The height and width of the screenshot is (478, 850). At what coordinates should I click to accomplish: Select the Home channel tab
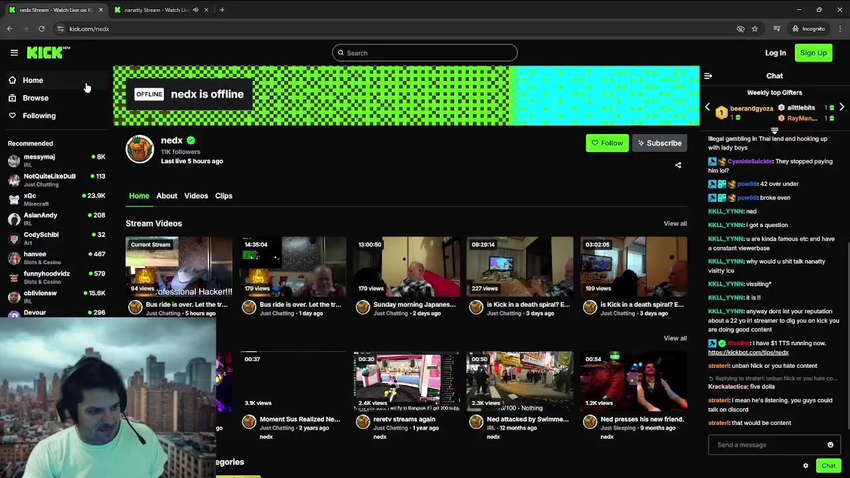[139, 196]
